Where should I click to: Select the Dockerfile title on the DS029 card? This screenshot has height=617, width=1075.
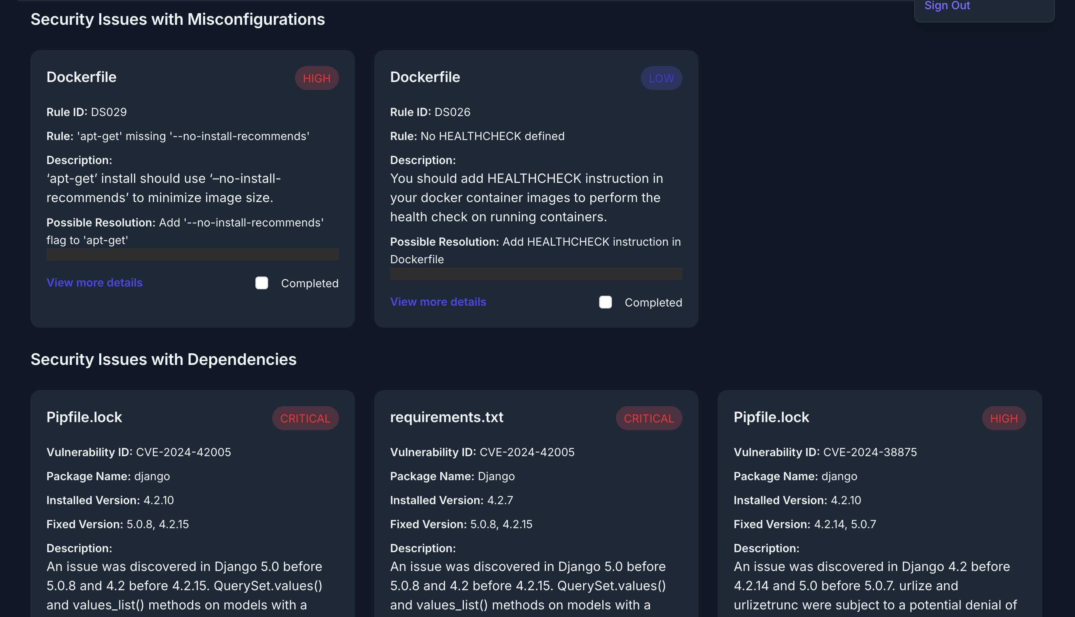coord(81,77)
